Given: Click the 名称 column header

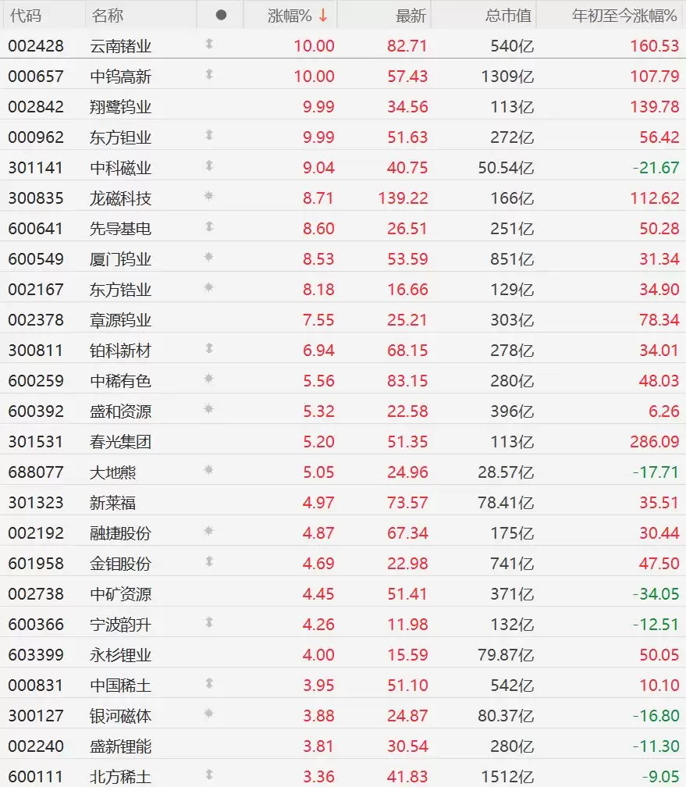Looking at the screenshot, I should click(x=107, y=16).
